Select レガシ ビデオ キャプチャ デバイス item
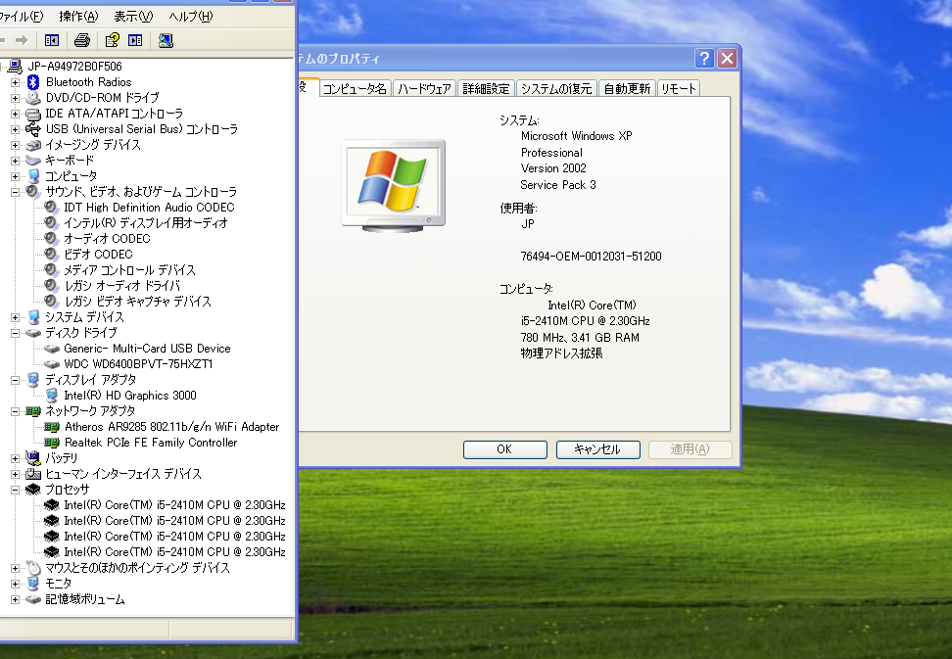Screen dimensions: 952x659 click(138, 302)
